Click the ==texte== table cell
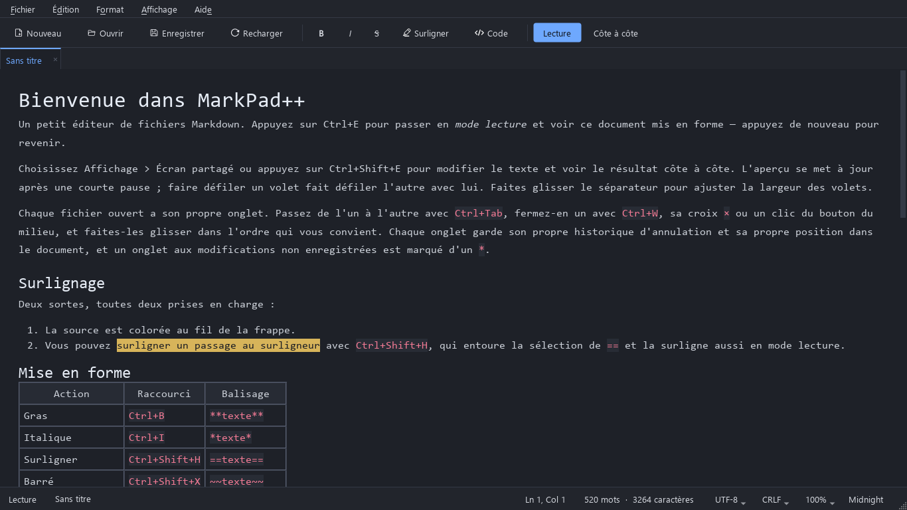Viewport: 907px width, 510px height. point(246,460)
